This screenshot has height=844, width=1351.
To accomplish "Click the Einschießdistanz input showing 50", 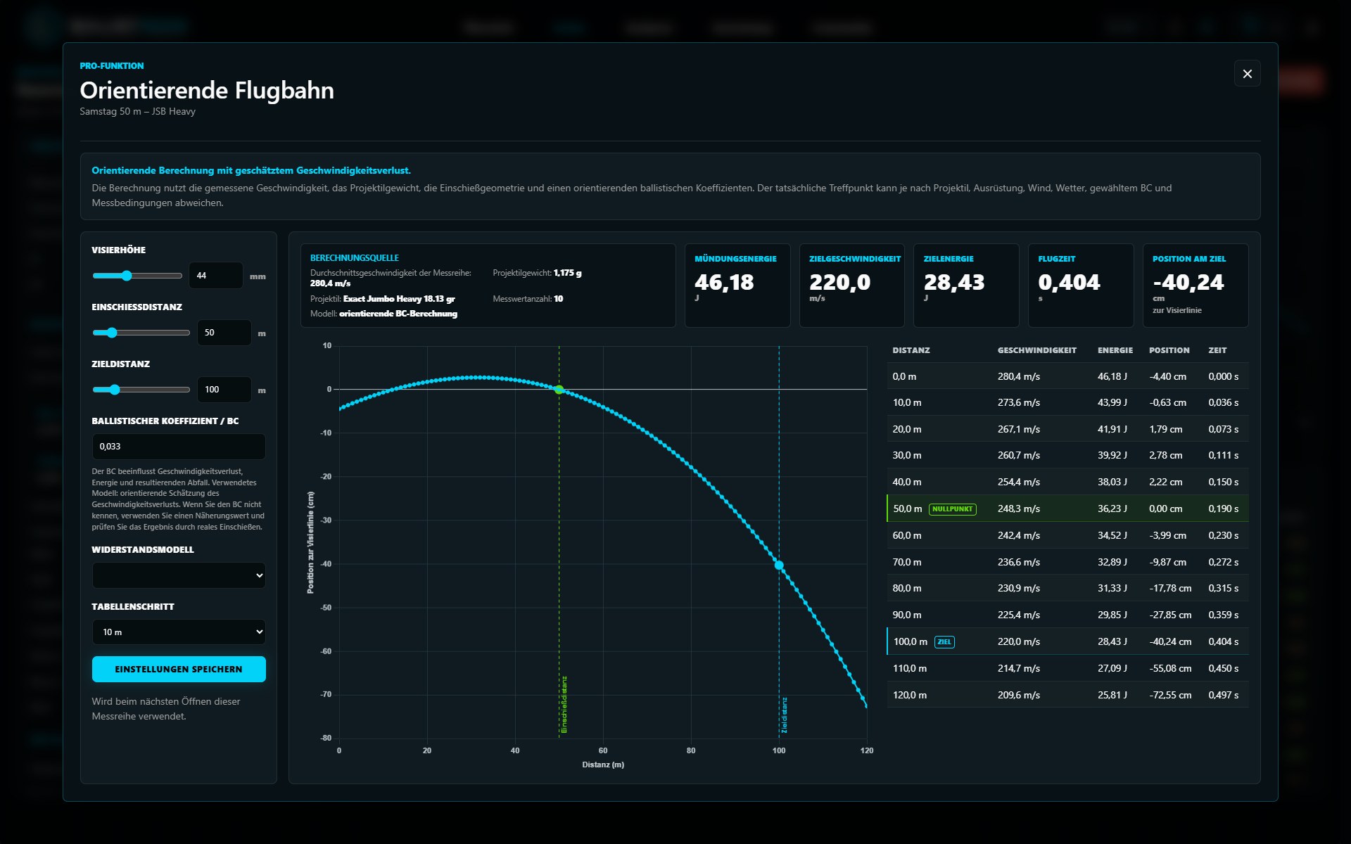I will pyautogui.click(x=224, y=333).
